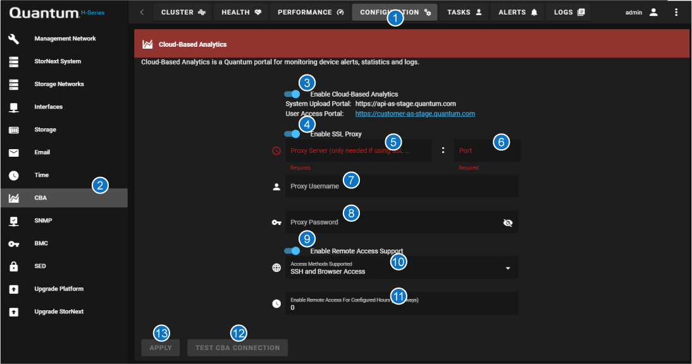692x364 pixels.
Task: Open the CLUSTER tab
Action: pos(183,13)
